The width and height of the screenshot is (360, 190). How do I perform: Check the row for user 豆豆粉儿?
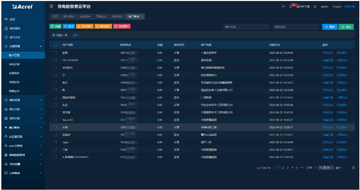[55, 68]
